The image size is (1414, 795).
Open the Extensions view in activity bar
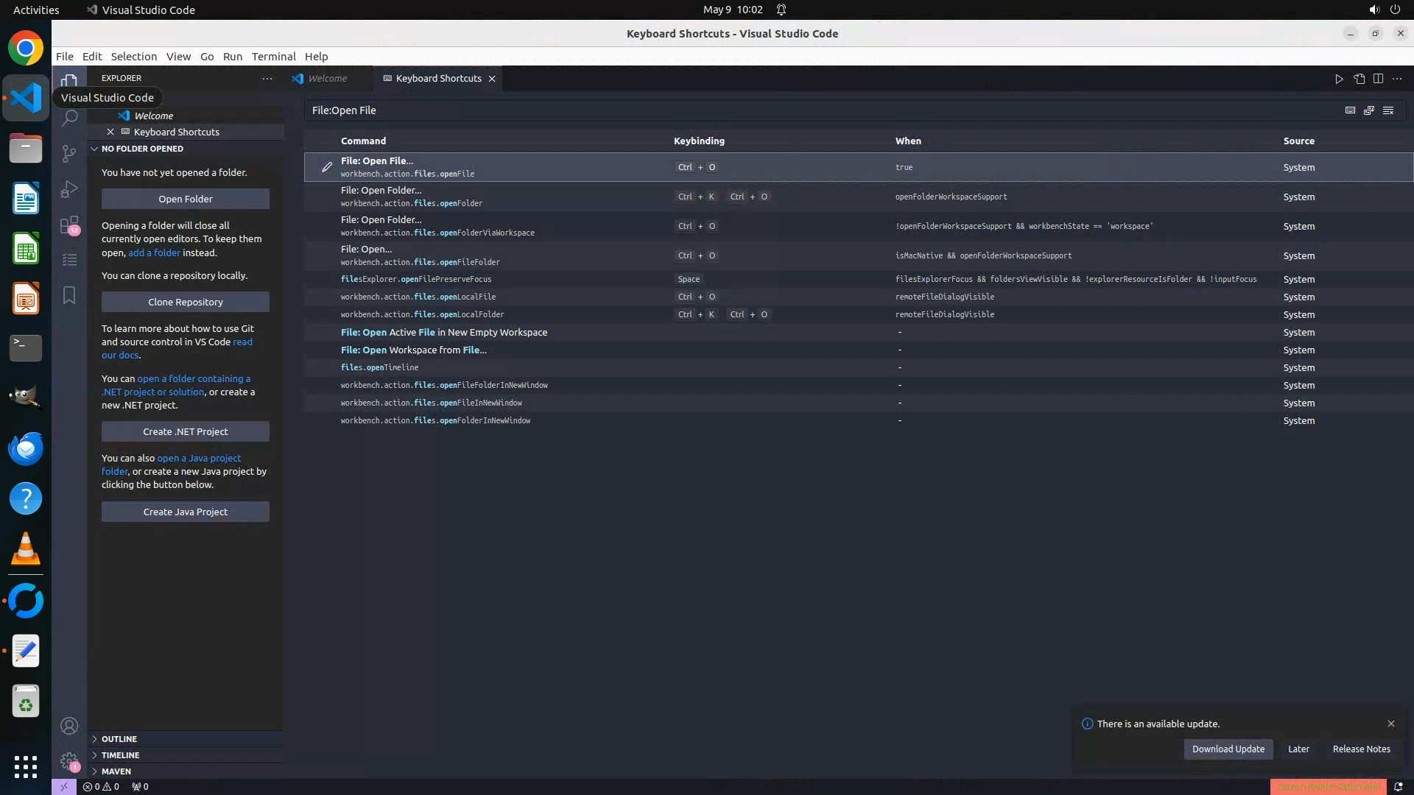click(69, 225)
